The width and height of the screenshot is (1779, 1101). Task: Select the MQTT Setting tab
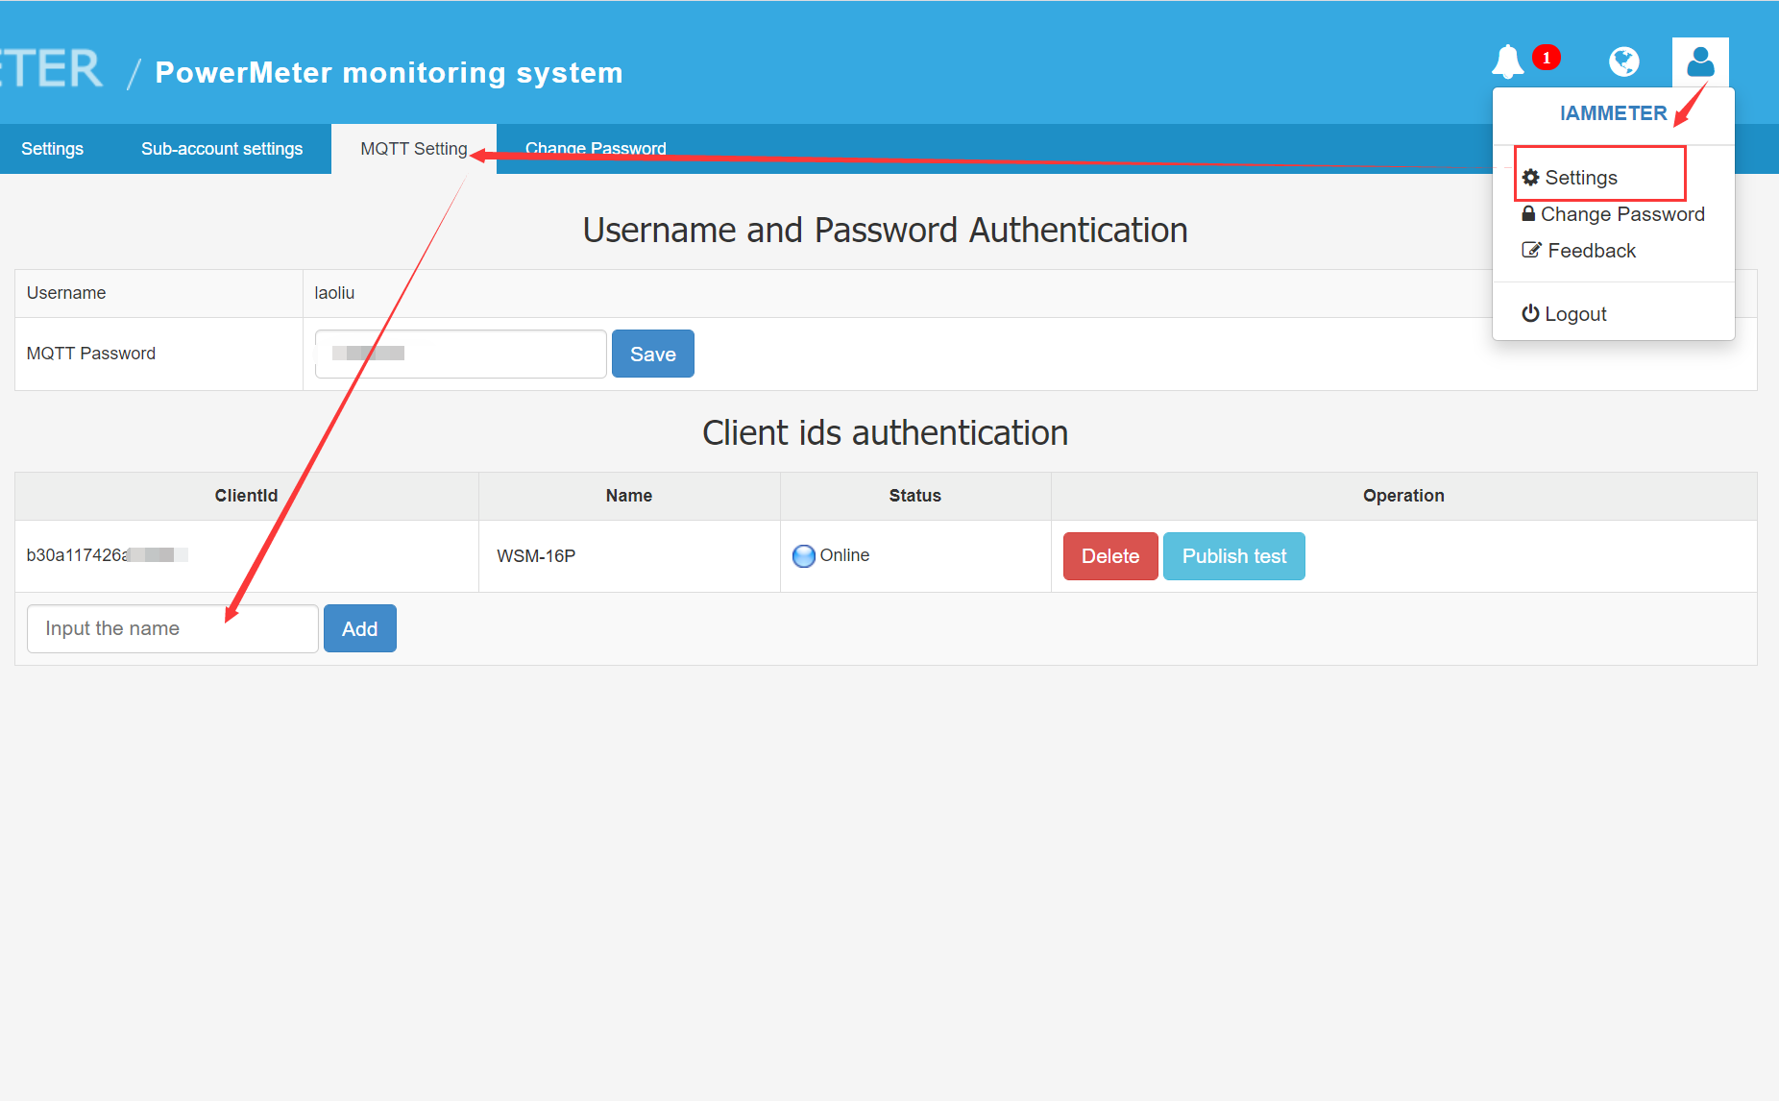[x=413, y=149]
